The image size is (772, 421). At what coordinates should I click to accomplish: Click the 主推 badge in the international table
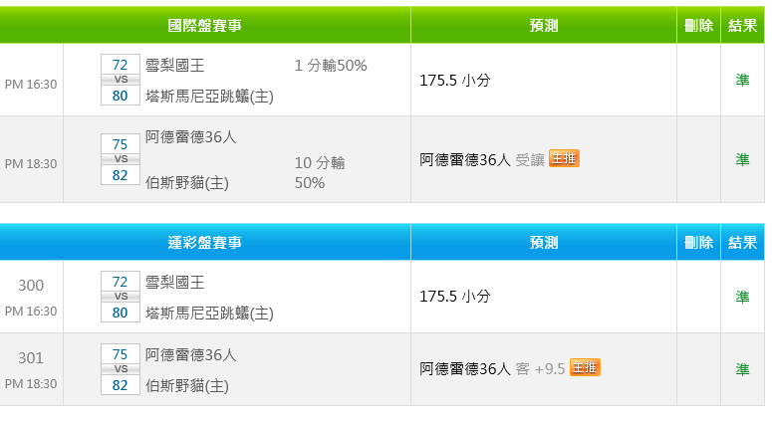point(564,158)
